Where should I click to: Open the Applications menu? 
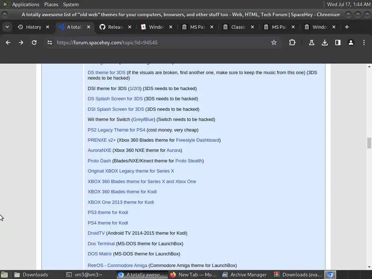click(x=26, y=4)
